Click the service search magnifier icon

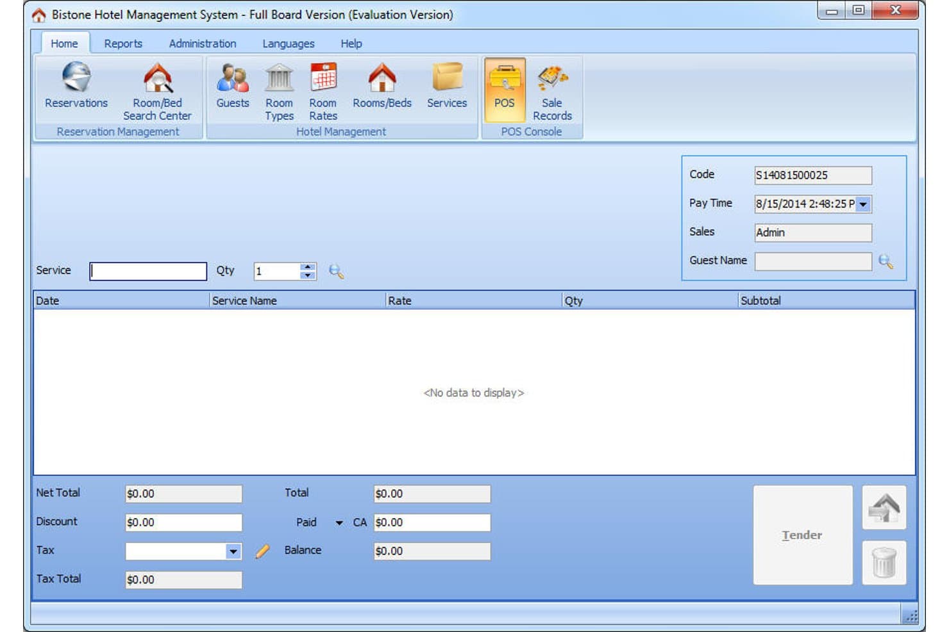coord(336,271)
